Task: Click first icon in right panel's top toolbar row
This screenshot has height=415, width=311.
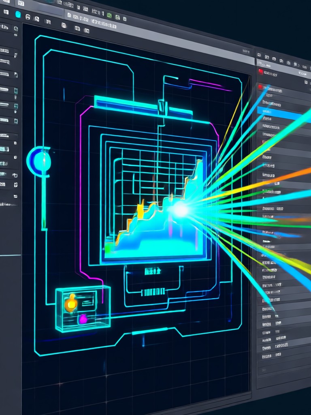Action: pos(259,55)
